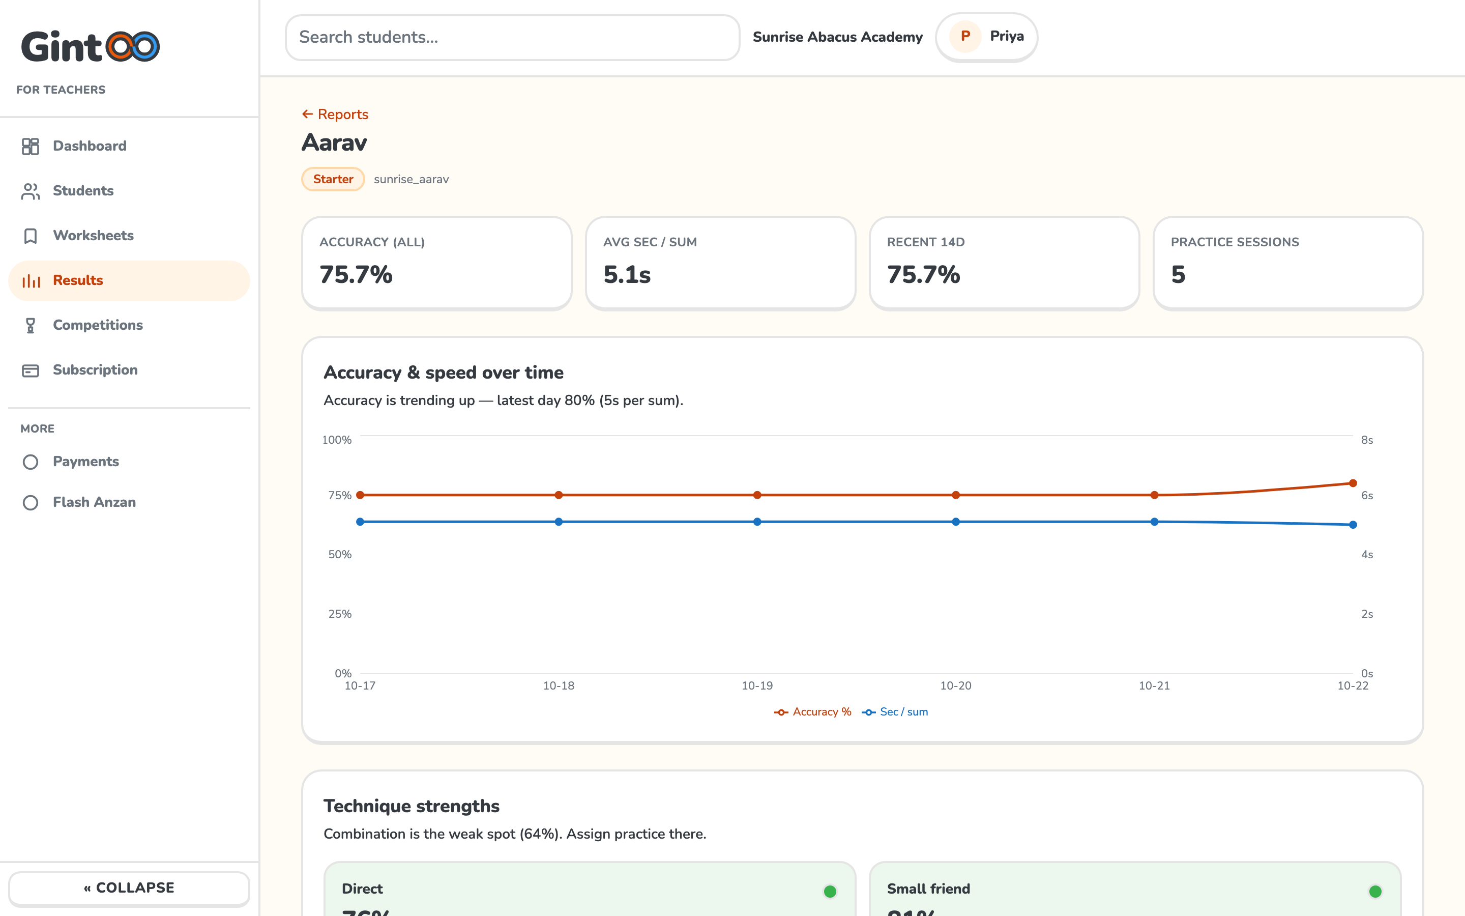Open the Priya profile menu
This screenshot has height=916, width=1465.
tap(986, 36)
